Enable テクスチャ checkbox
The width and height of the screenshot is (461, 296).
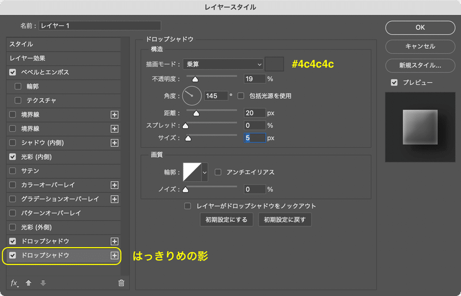[18, 101]
